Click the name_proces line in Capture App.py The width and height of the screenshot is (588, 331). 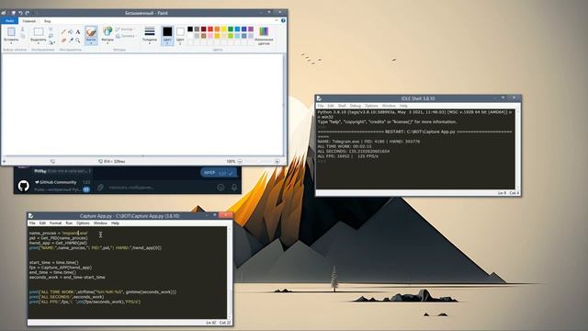tap(59, 233)
